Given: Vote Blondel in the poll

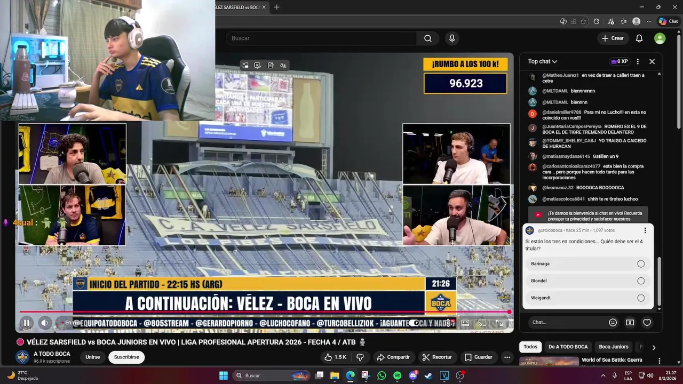Looking at the screenshot, I should 588,281.
